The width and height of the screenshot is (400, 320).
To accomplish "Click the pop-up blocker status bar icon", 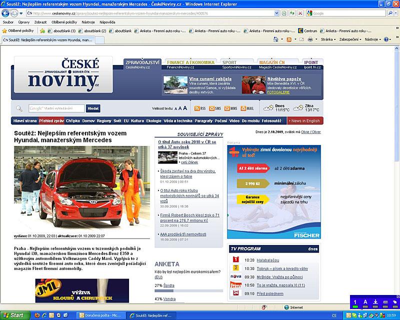I will pos(264,307).
